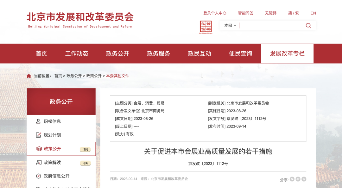Click breadcrumb 本委其他文件 link
The height and width of the screenshot is (188, 342).
(117, 76)
